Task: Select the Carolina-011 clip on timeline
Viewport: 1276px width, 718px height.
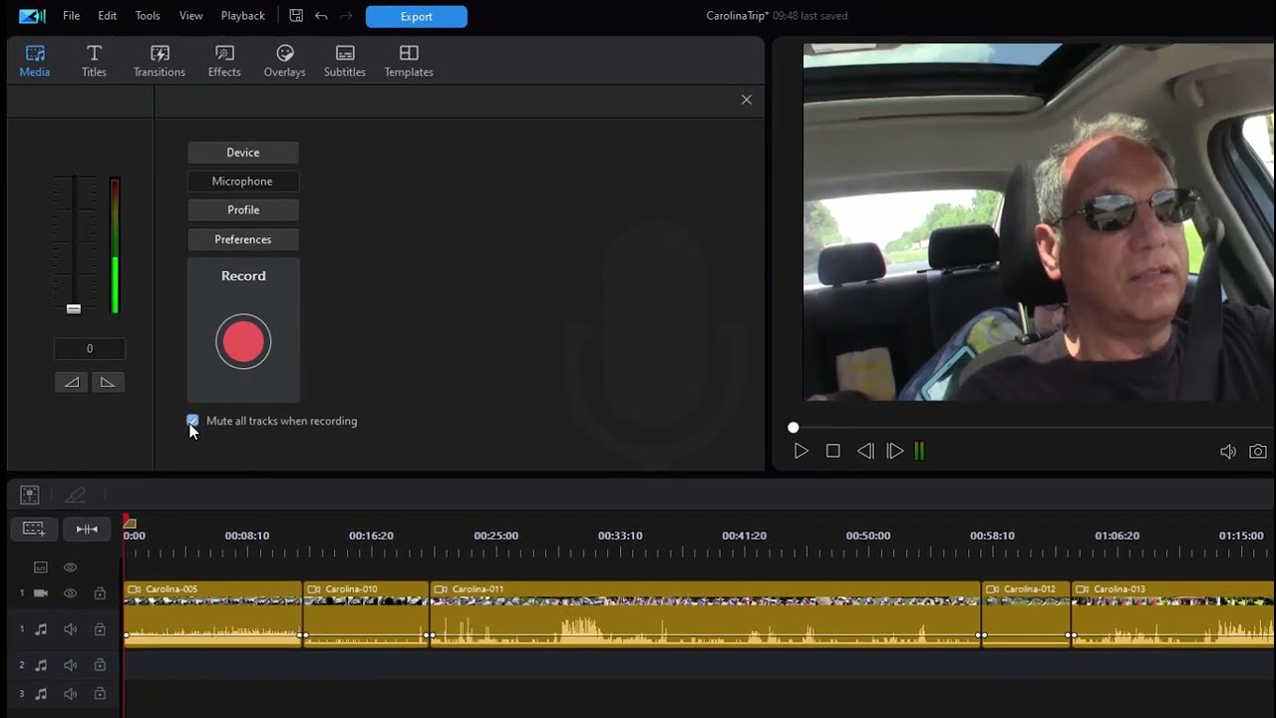Action: click(x=706, y=613)
